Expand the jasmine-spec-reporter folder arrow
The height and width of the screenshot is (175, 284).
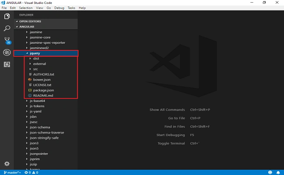(27, 42)
